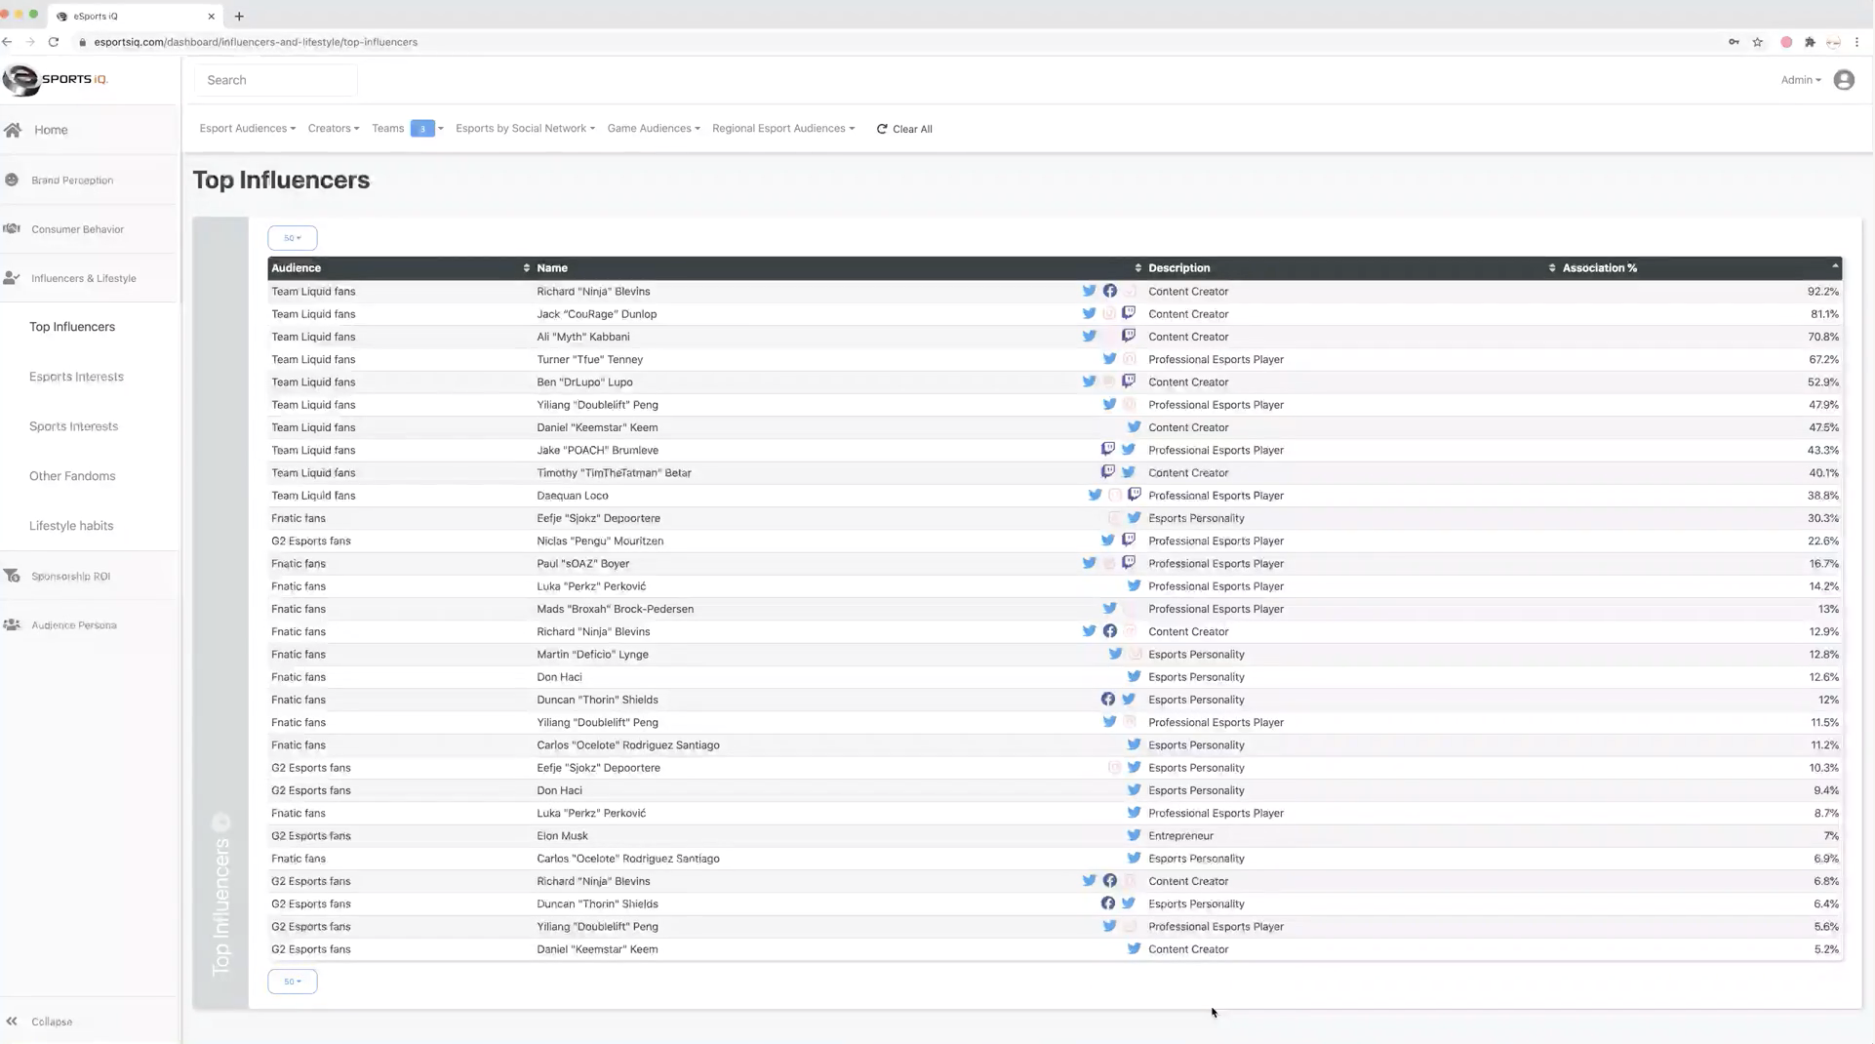The height and width of the screenshot is (1044, 1875).
Task: Select the eSports iQ browser tab
Action: pos(135,16)
